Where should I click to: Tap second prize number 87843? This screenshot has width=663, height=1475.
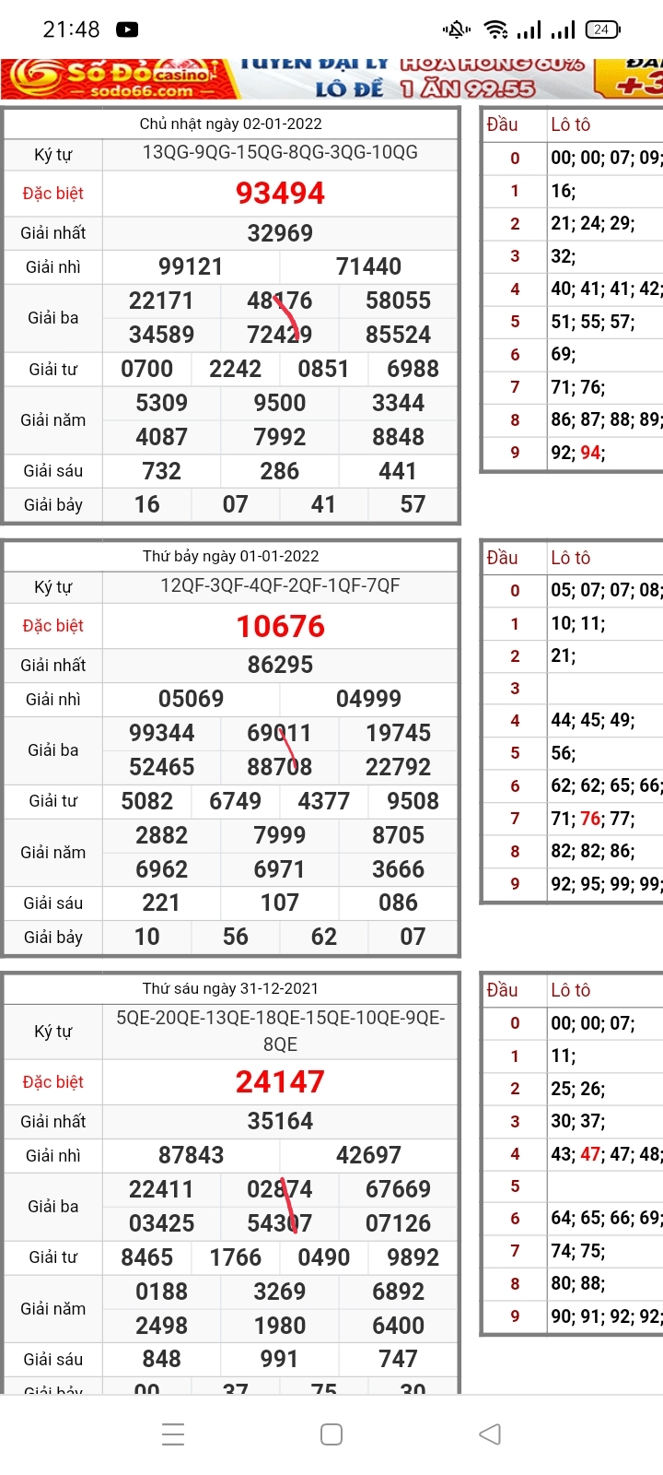tap(191, 1155)
